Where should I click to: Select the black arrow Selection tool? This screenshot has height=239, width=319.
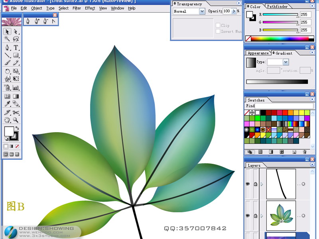click(x=7, y=31)
